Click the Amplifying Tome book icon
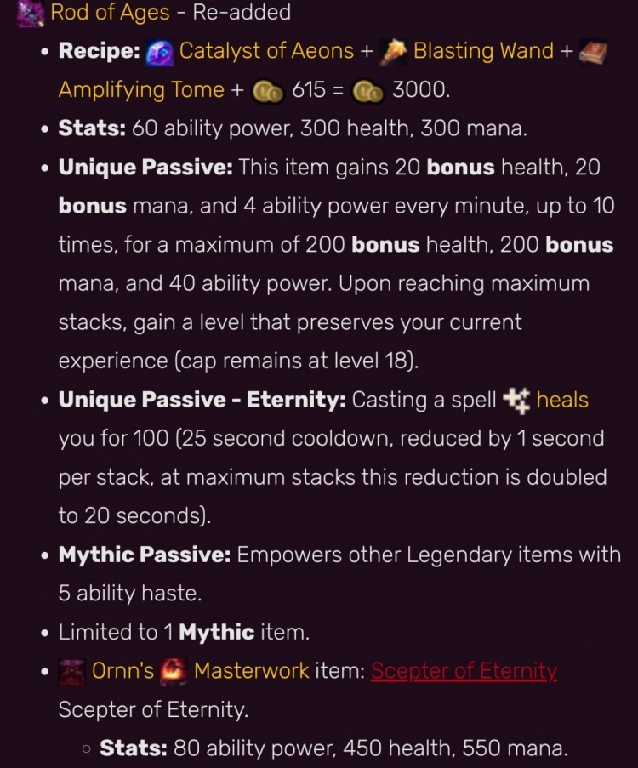Screen dimensions: 638x768 coord(593,53)
